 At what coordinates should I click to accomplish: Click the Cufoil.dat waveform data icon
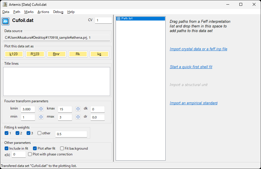click(x=5, y=21)
